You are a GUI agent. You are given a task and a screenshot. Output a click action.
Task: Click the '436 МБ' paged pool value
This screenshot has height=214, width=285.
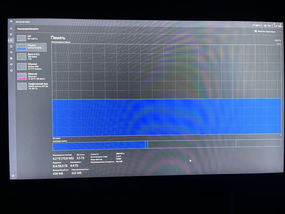click(x=58, y=173)
